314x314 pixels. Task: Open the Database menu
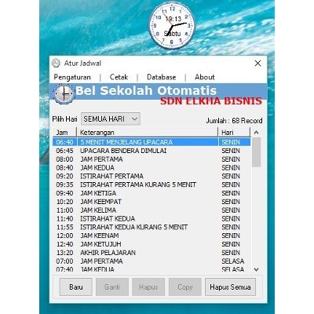click(161, 77)
